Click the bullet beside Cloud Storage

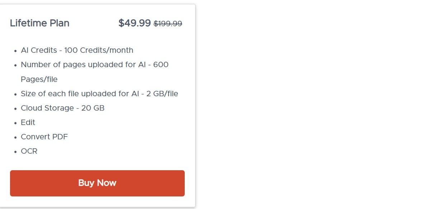click(16, 108)
